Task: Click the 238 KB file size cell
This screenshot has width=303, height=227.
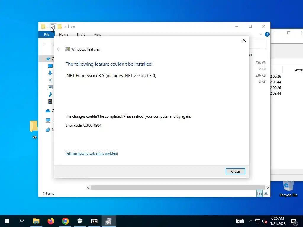Action: tap(260, 63)
